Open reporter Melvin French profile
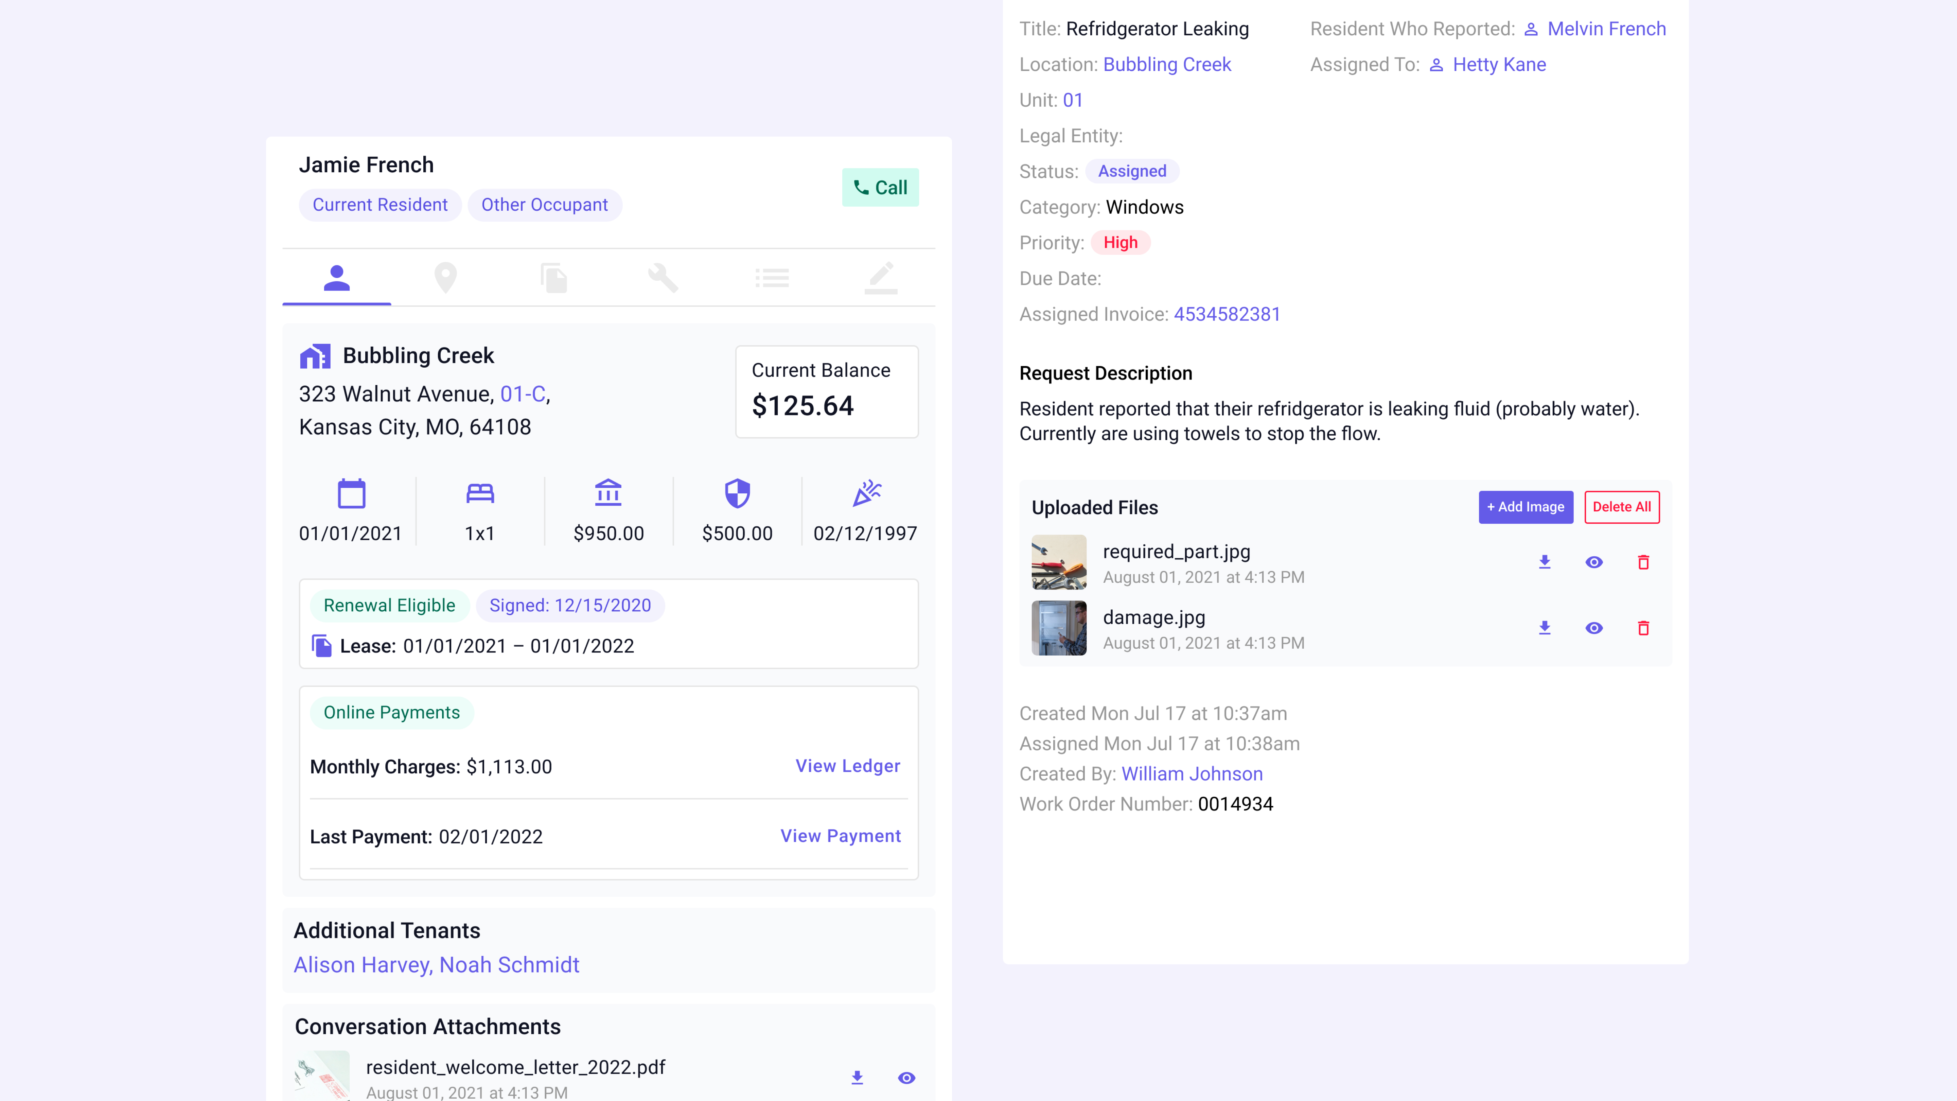The width and height of the screenshot is (1957, 1101). [x=1607, y=29]
